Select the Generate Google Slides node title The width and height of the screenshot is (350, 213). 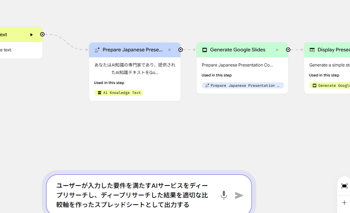click(238, 50)
